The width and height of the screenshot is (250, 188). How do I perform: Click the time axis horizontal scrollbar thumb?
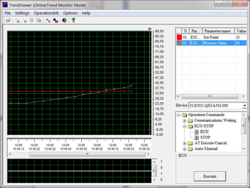tap(87, 154)
